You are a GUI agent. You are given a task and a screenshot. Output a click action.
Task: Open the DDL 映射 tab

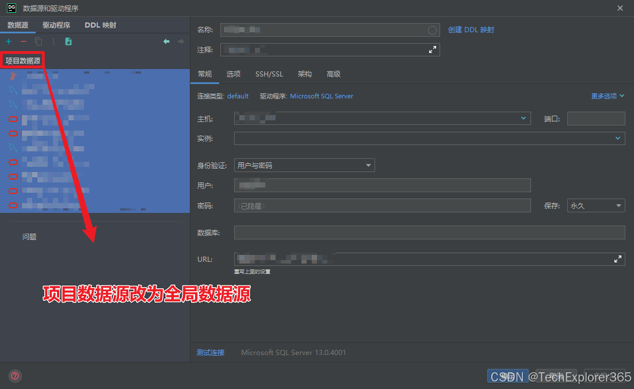(100, 25)
